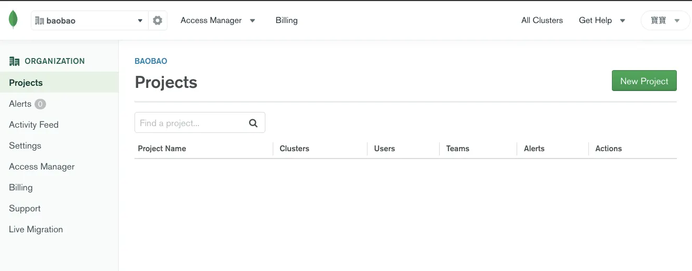
Task: Click the alerts count badge showing 0
Action: 40,104
